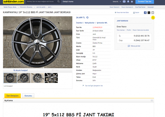Click the JANT BORSASI store name
This screenshot has width=165, height=117.
click(122, 21)
